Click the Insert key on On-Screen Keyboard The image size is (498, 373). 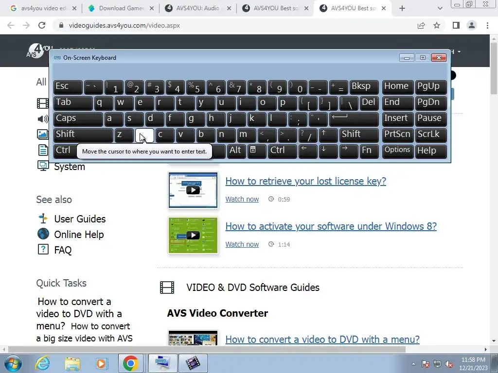tap(398, 119)
